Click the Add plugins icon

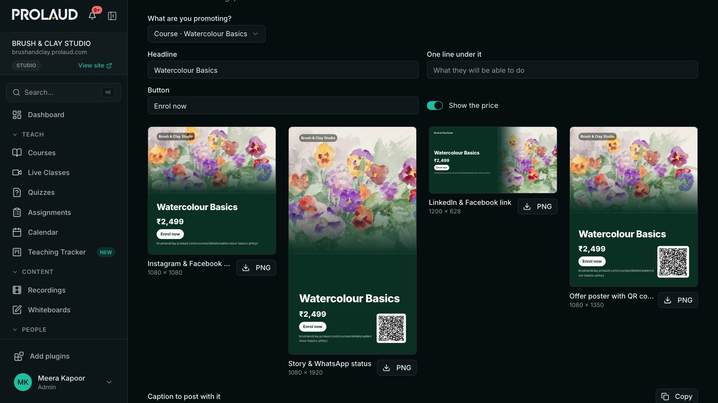[x=19, y=356]
